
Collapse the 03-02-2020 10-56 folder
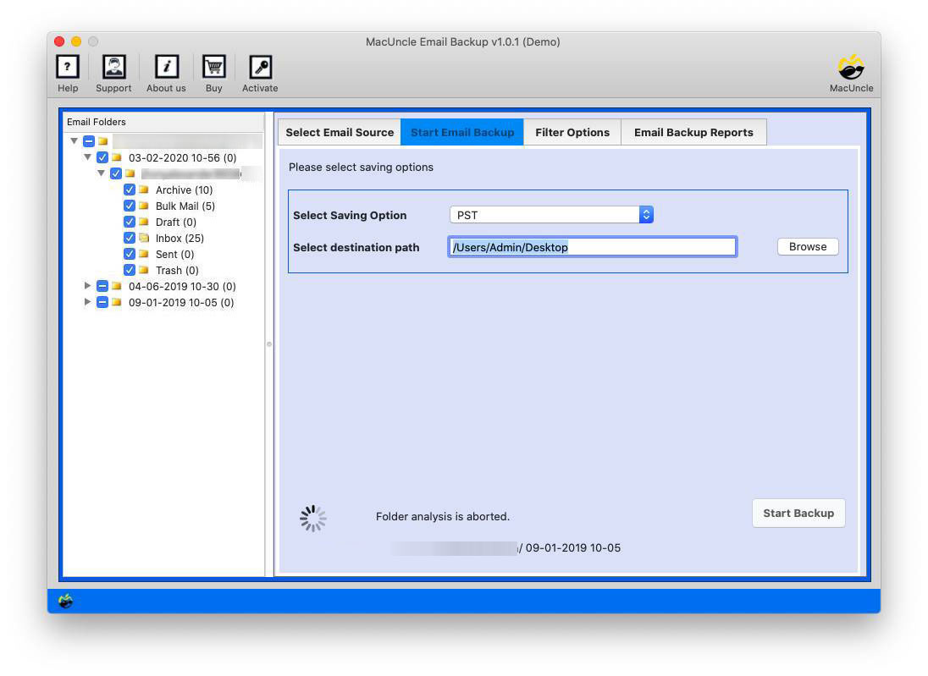(86, 157)
